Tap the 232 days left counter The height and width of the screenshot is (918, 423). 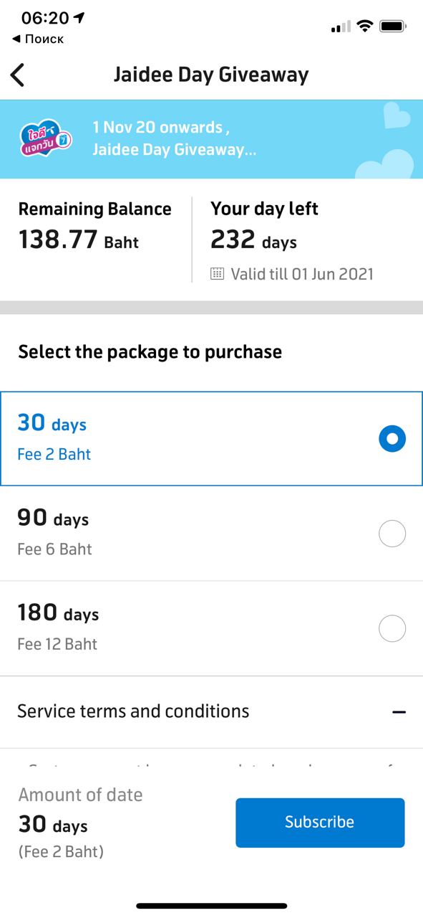pos(253,240)
